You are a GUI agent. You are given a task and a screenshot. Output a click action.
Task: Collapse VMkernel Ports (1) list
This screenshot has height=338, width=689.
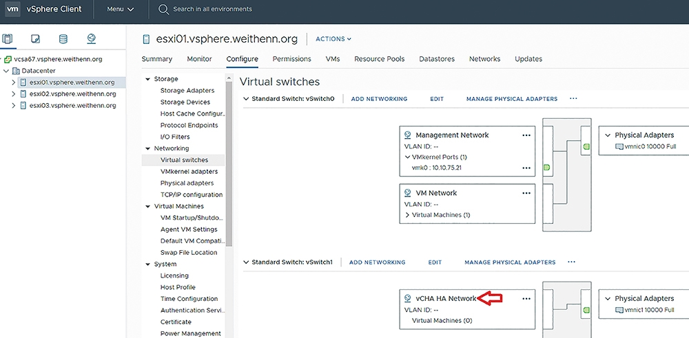[x=407, y=157]
